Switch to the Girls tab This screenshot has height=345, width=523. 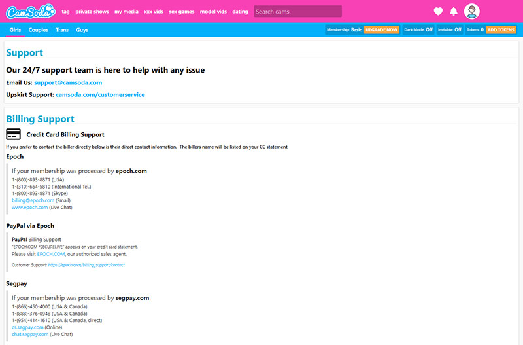(x=15, y=30)
